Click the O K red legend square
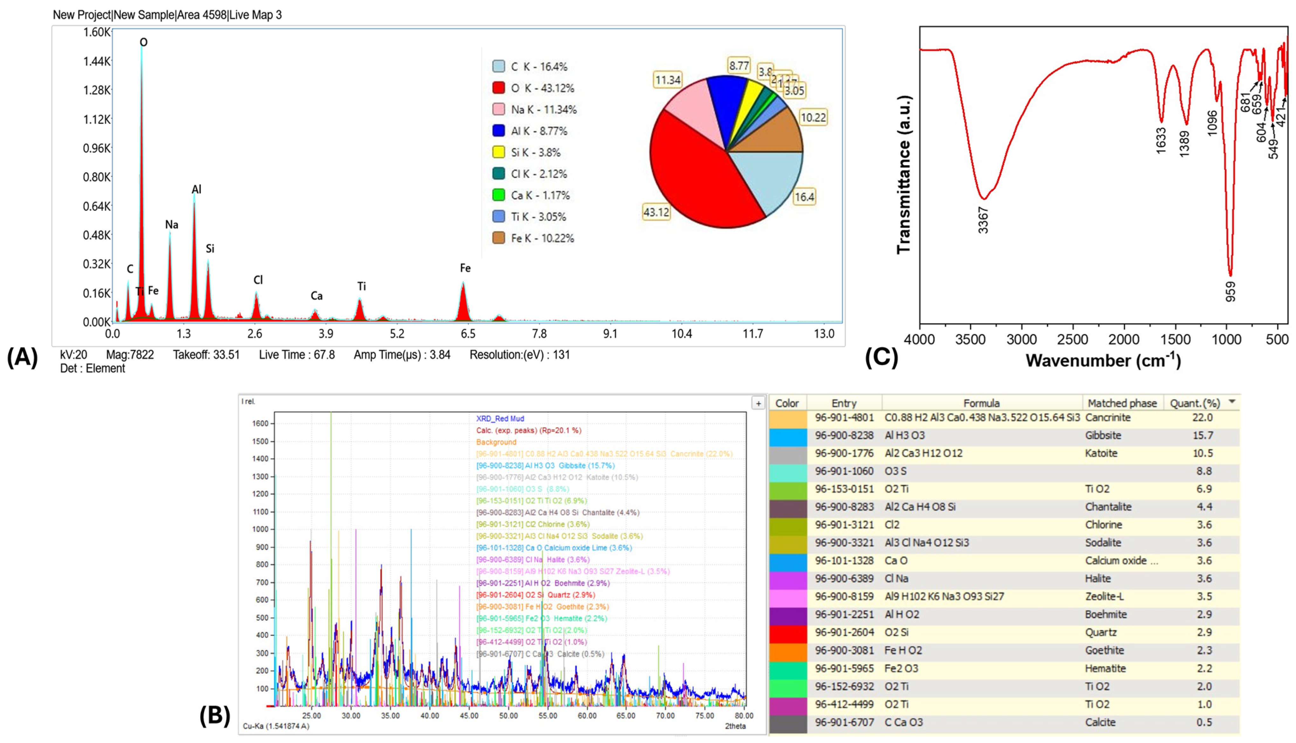Image resolution: width=1296 pixels, height=743 pixels. click(x=498, y=88)
